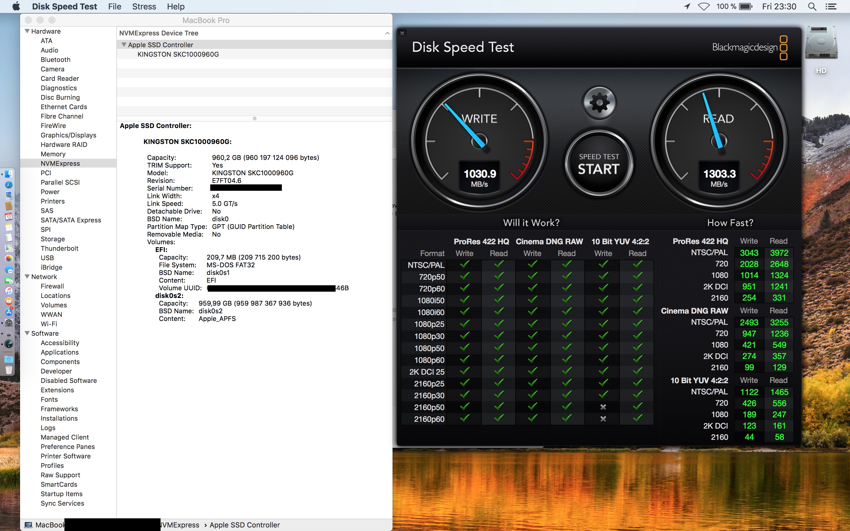
Task: Collapse the Software section triangle
Action: 27,333
